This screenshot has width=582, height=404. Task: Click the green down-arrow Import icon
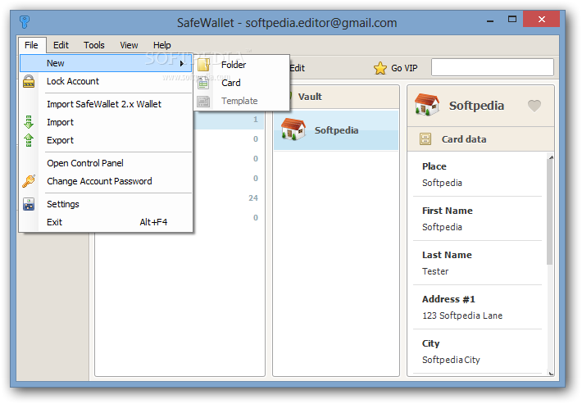pyautogui.click(x=29, y=122)
